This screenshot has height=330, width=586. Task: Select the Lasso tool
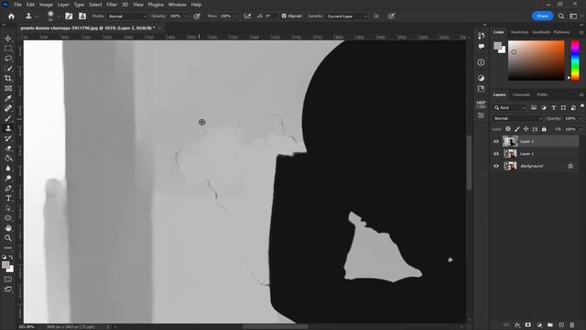tap(8, 59)
